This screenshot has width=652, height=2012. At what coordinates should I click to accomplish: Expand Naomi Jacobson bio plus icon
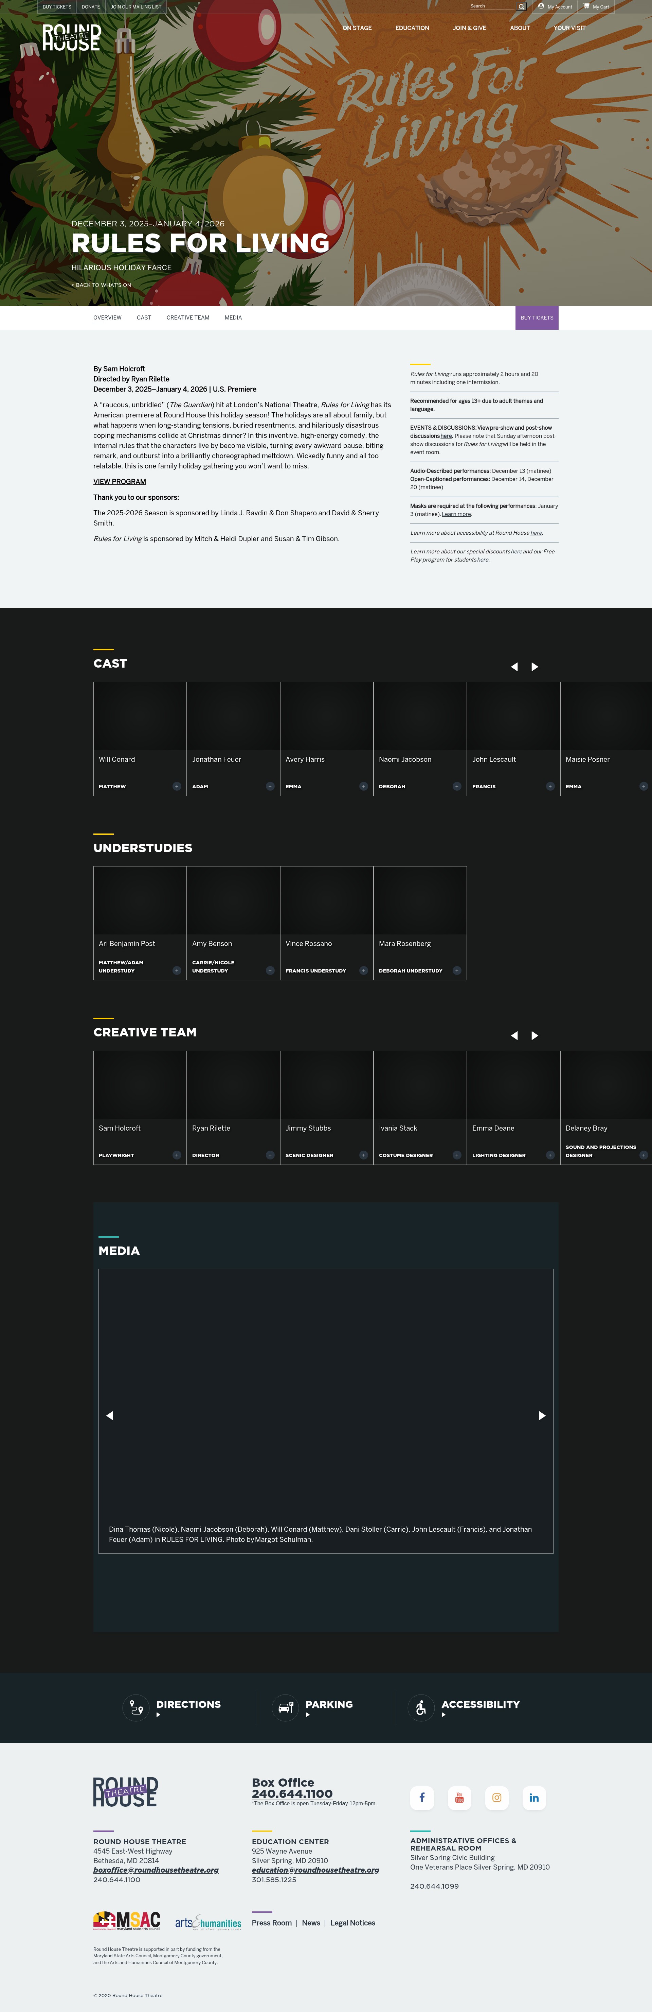pos(457,787)
